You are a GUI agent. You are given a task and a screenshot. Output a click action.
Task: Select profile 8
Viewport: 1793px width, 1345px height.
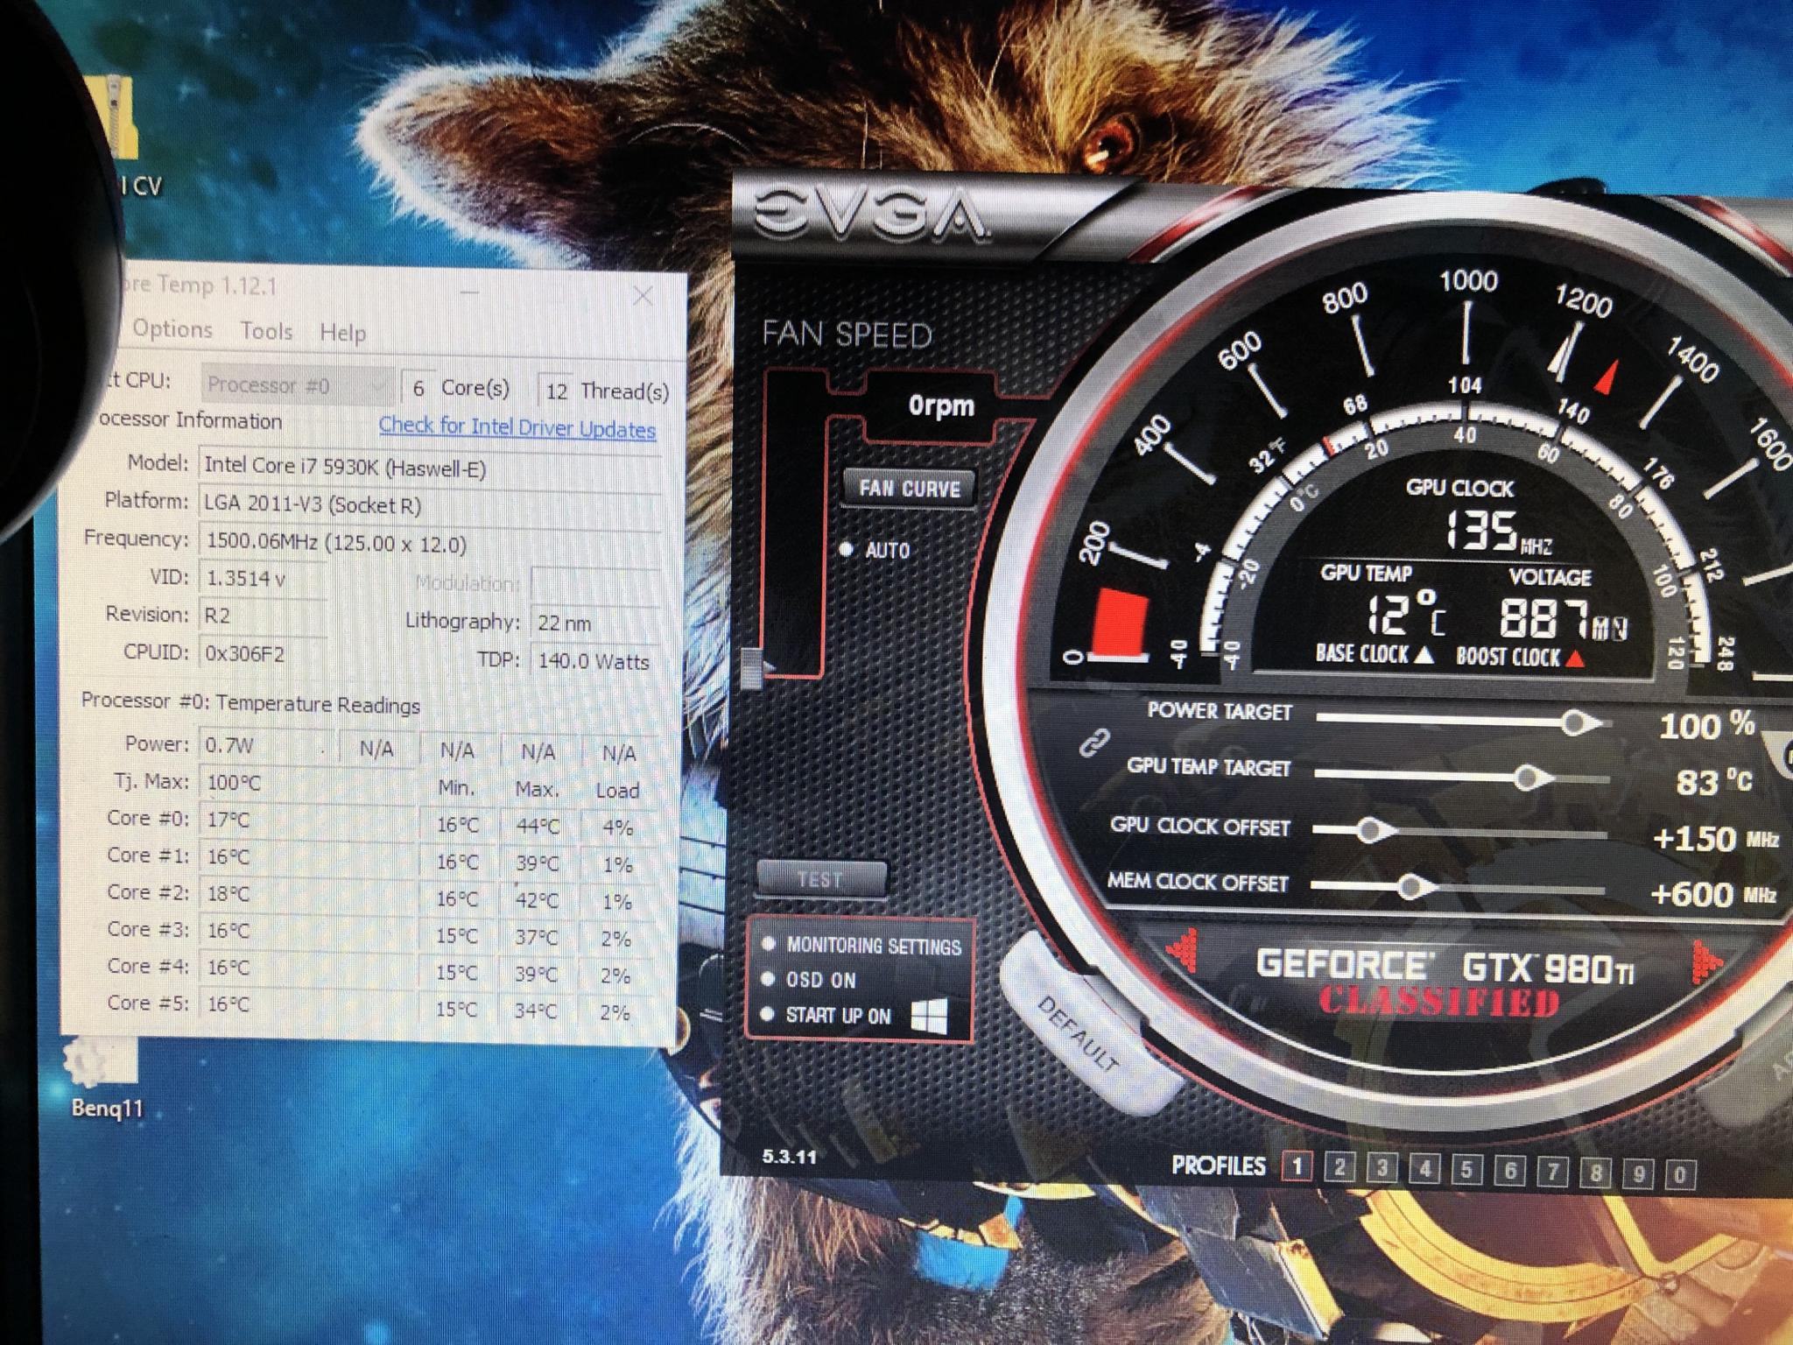(x=1596, y=1172)
